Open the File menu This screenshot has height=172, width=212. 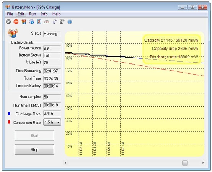pos(10,14)
